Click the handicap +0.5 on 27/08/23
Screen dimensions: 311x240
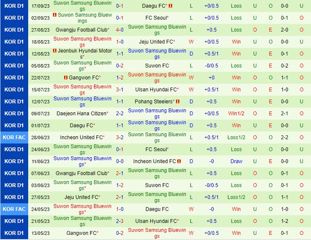(211, 30)
